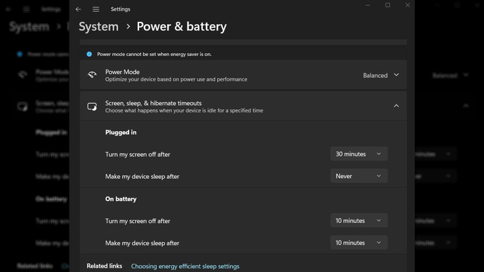Click the Related links label

tap(104, 266)
